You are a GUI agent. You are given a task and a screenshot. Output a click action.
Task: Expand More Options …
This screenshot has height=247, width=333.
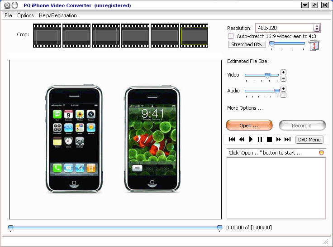[x=245, y=108]
